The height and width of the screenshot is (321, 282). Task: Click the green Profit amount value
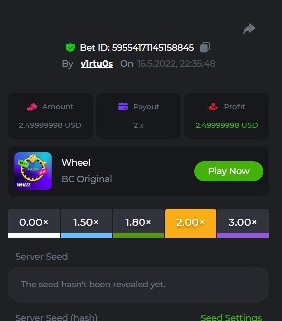226,125
